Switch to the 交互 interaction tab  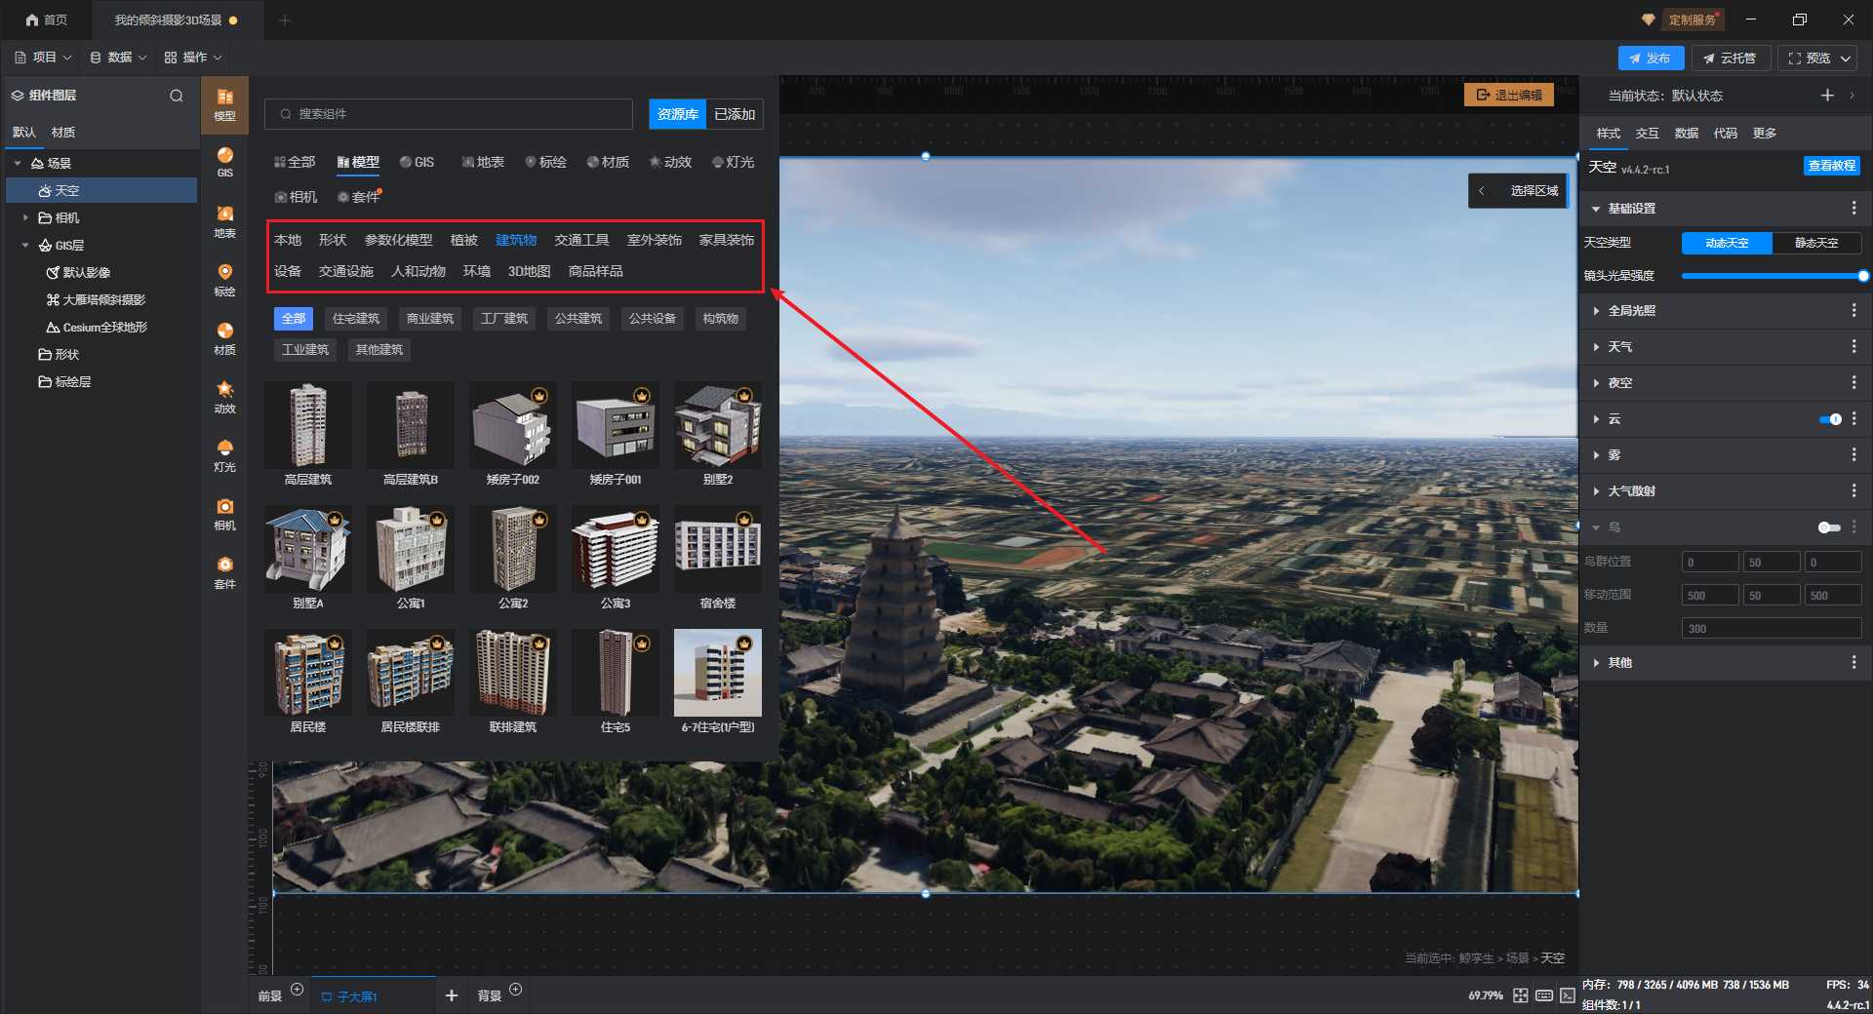[1647, 134]
